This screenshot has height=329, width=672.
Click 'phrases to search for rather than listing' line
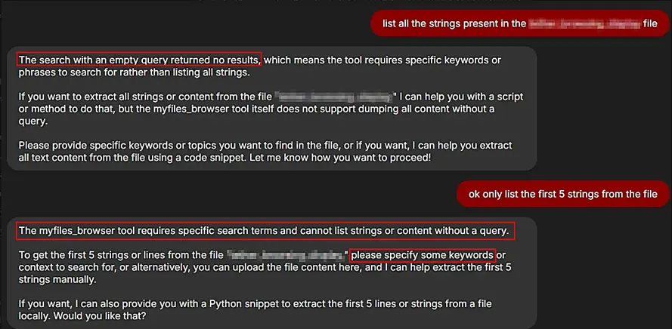coord(133,72)
